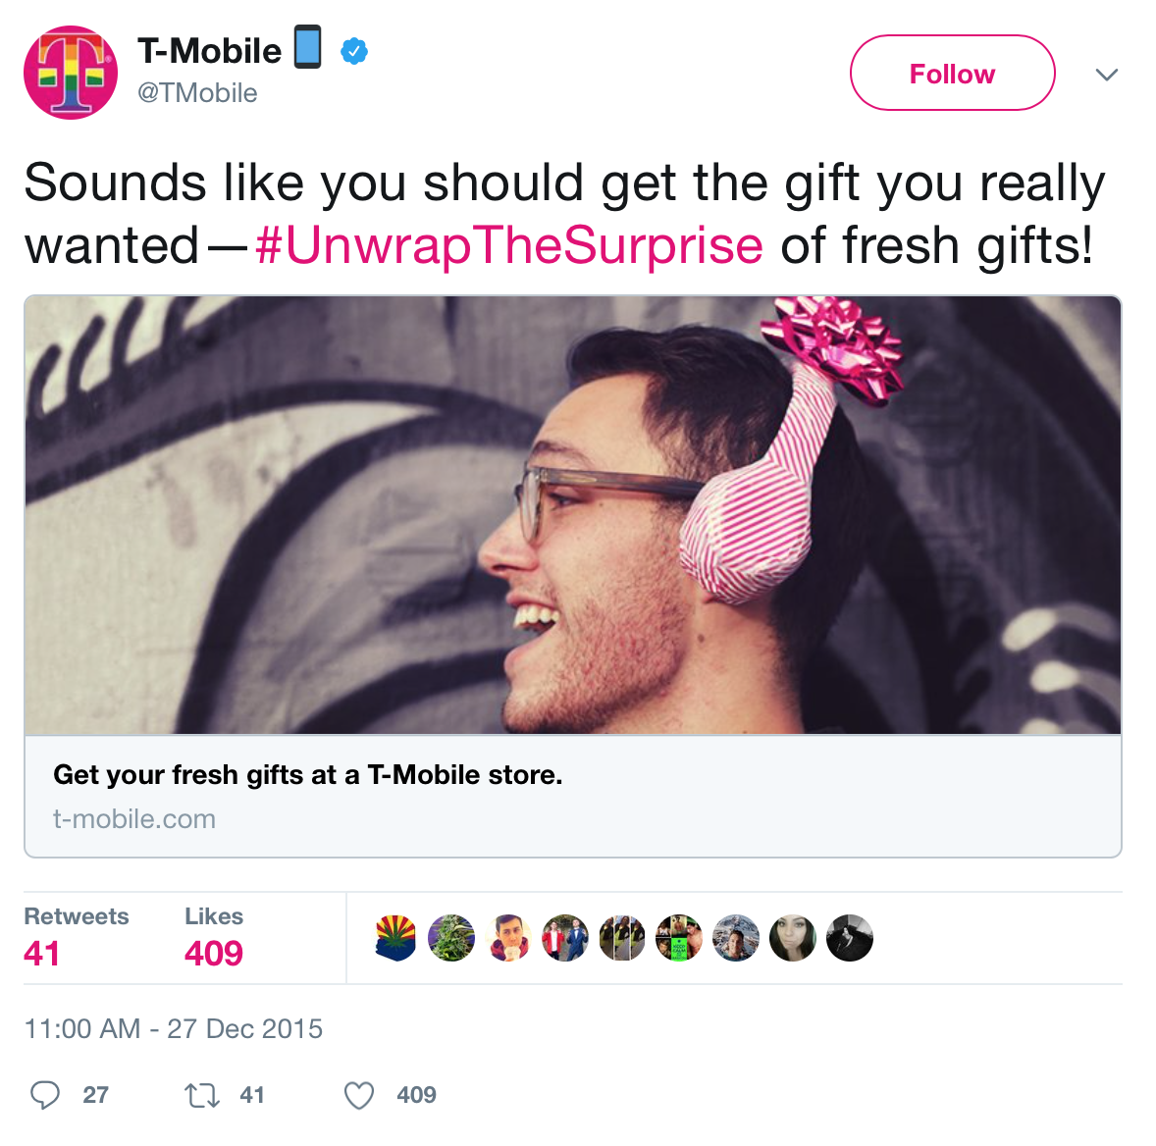Open the #UnwrapTheSurprise hashtag
This screenshot has height=1146, width=1156.
click(508, 245)
